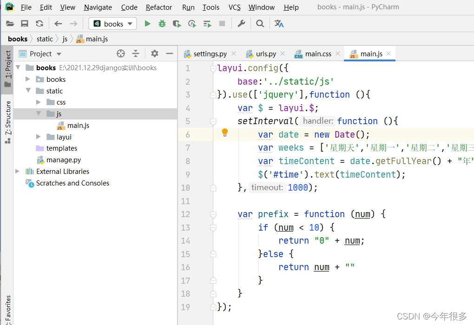The height and width of the screenshot is (325, 474).
Task: Open the Structure tool window side tab
Action: [7, 122]
